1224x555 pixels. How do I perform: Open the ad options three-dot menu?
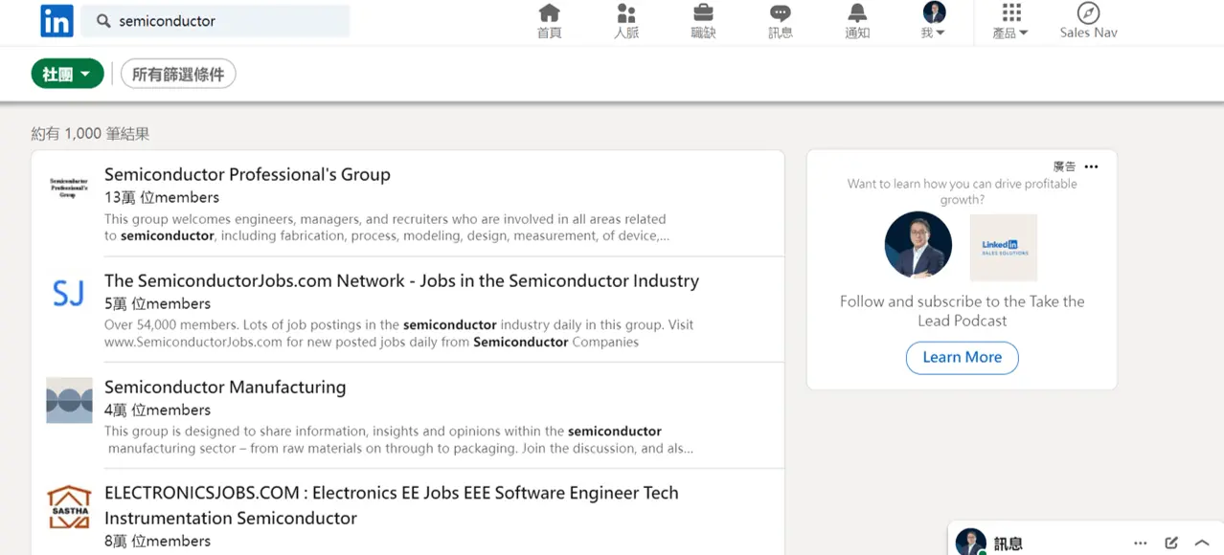coord(1091,166)
